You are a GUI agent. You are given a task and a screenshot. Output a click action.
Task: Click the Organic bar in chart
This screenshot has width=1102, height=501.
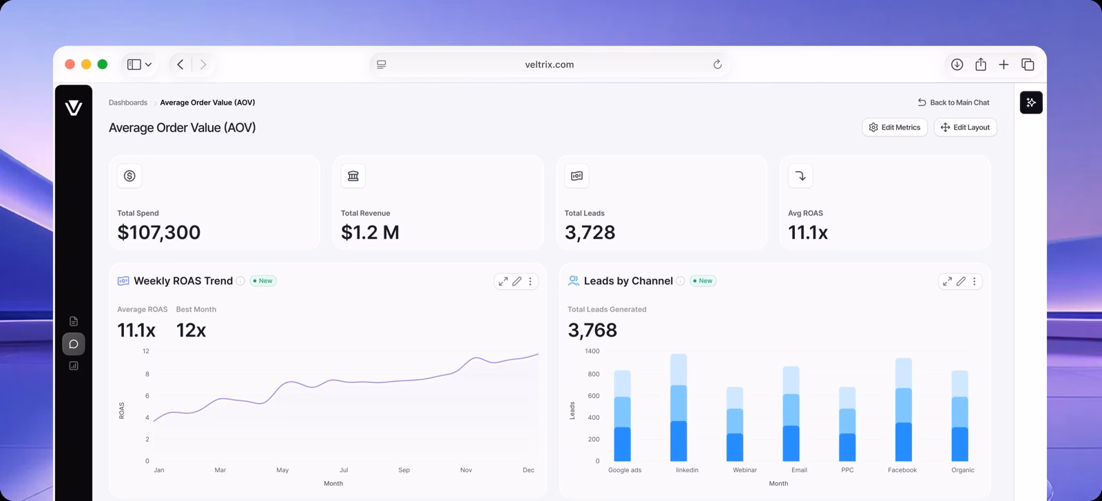click(x=960, y=416)
